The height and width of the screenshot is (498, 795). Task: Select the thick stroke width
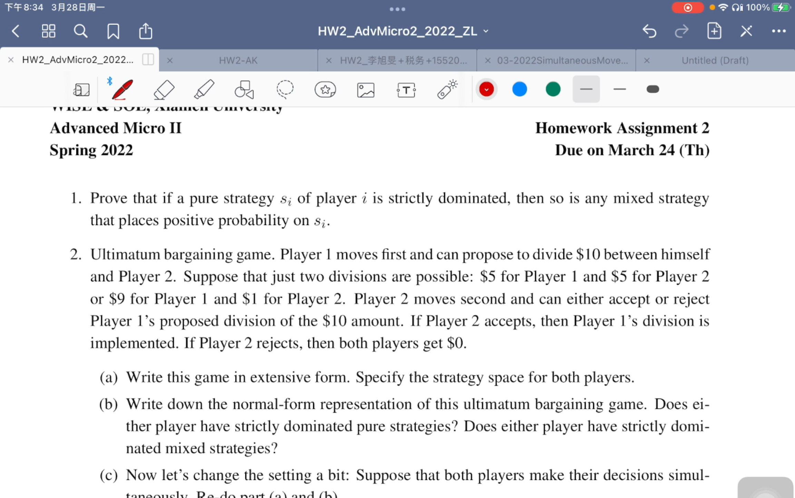[x=653, y=89]
